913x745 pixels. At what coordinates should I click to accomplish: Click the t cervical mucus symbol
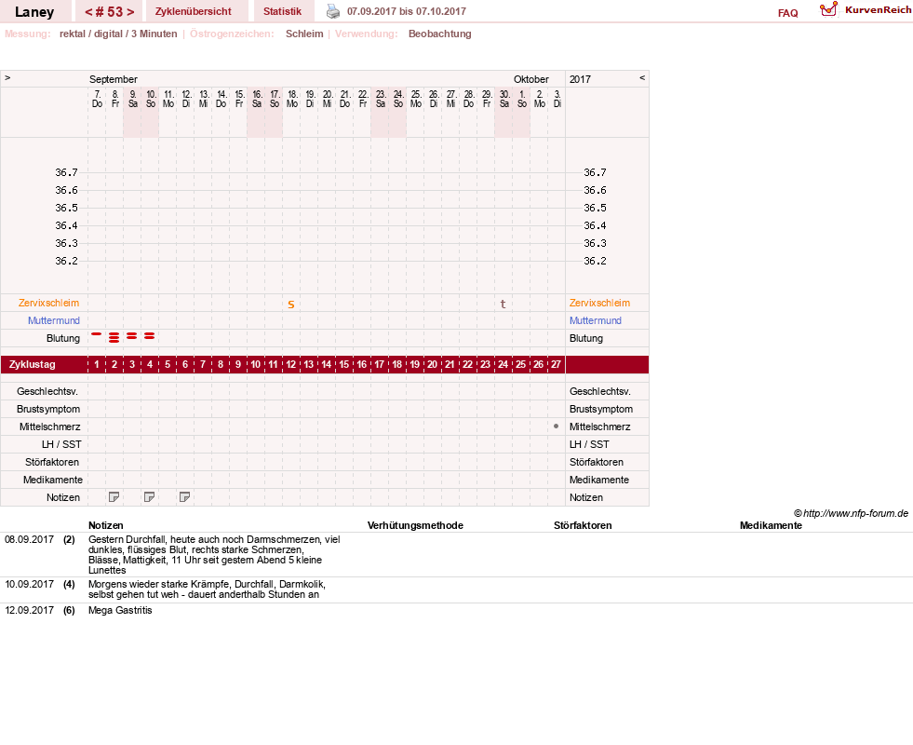(503, 304)
